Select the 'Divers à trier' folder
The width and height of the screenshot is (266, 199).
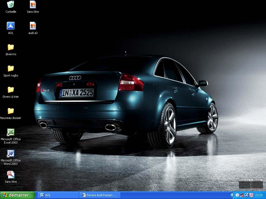coord(11,90)
